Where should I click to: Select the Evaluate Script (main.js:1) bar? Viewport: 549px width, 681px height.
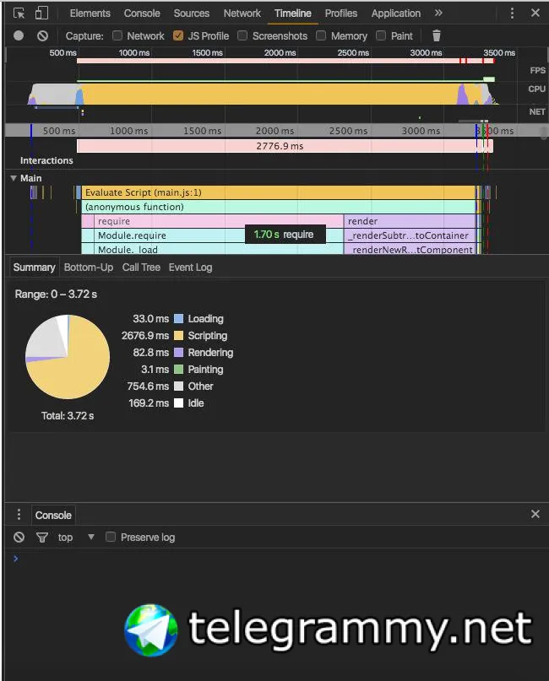point(278,192)
